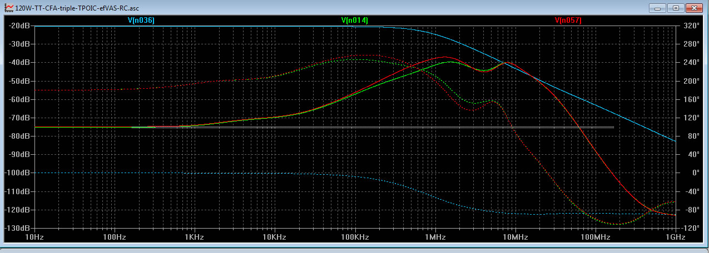The image size is (709, 253).
Task: Click the 1GHz frequency axis label
Action: click(x=675, y=237)
